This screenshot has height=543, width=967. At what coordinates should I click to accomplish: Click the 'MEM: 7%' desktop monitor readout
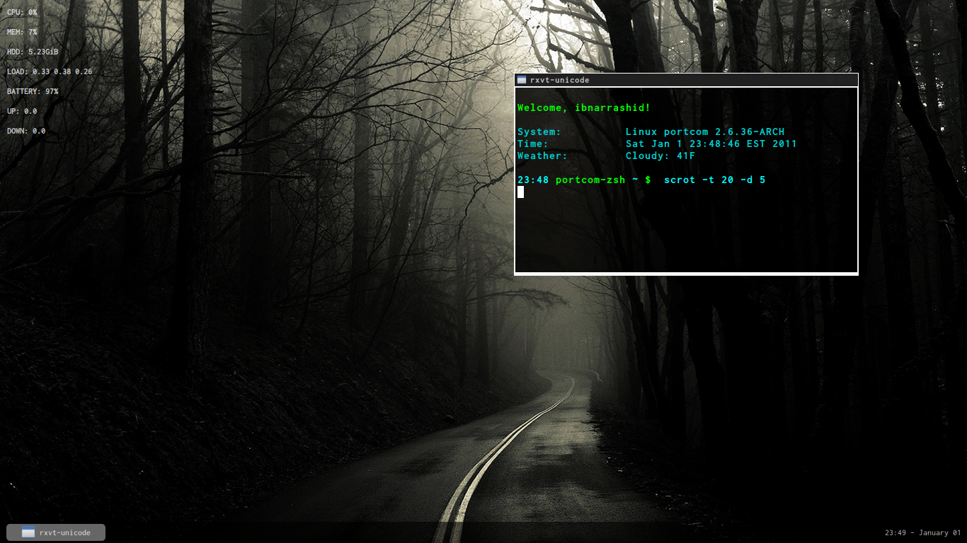pyautogui.click(x=22, y=32)
